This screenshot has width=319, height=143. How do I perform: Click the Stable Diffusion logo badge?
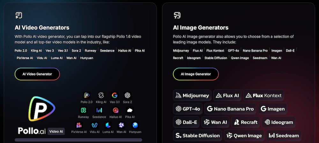(x=198, y=135)
